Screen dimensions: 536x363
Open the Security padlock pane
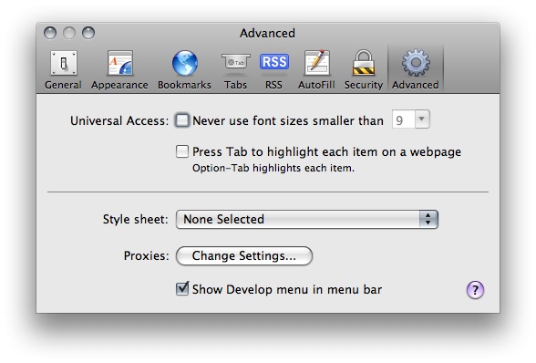coord(364,70)
